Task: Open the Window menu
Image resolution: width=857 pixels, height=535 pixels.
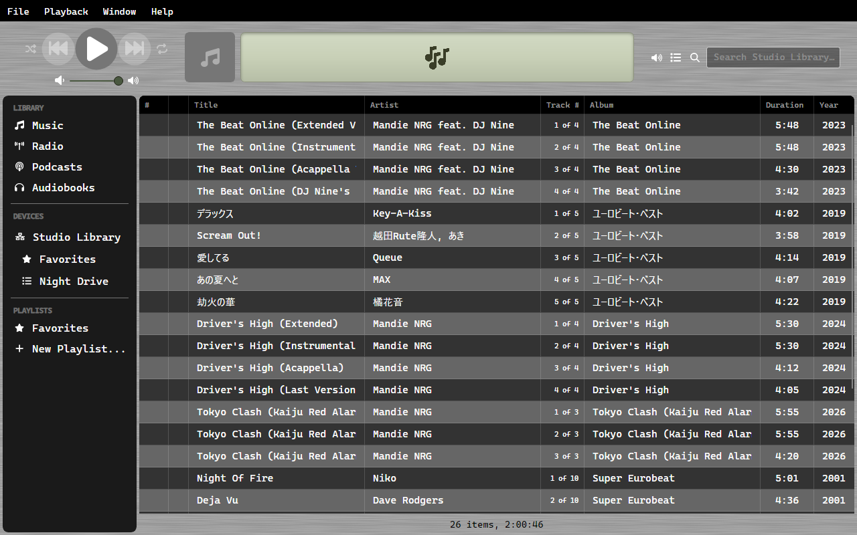Action: (x=120, y=11)
